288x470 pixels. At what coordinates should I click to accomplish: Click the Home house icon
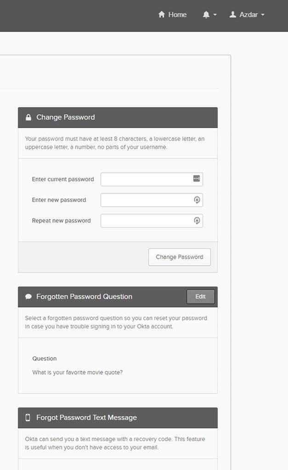[161, 15]
